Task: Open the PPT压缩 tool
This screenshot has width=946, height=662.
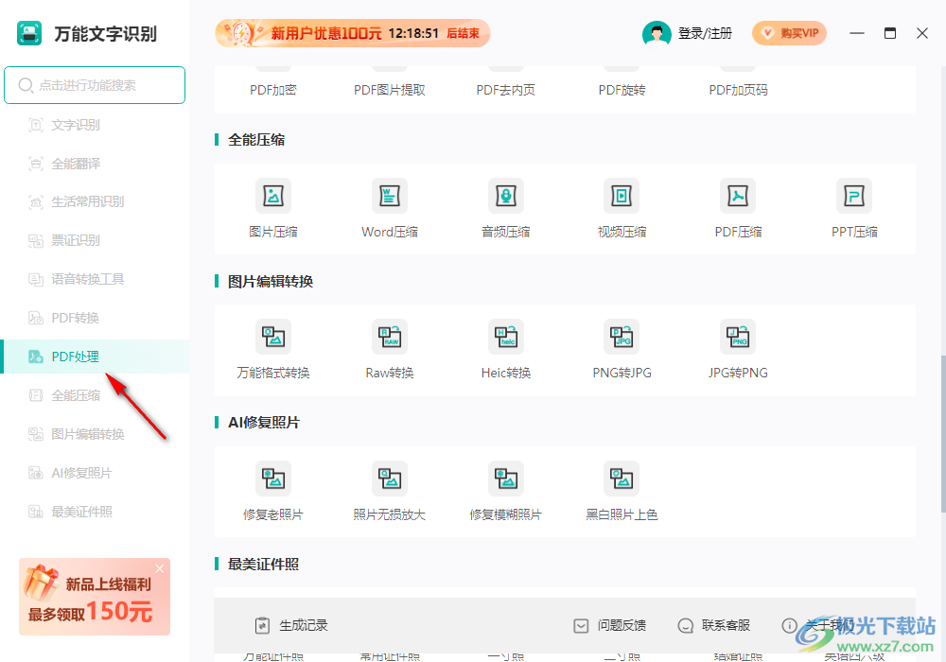Action: click(854, 208)
